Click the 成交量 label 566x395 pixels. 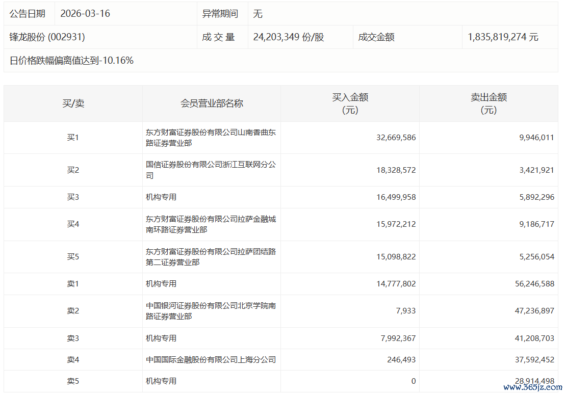[x=218, y=37]
